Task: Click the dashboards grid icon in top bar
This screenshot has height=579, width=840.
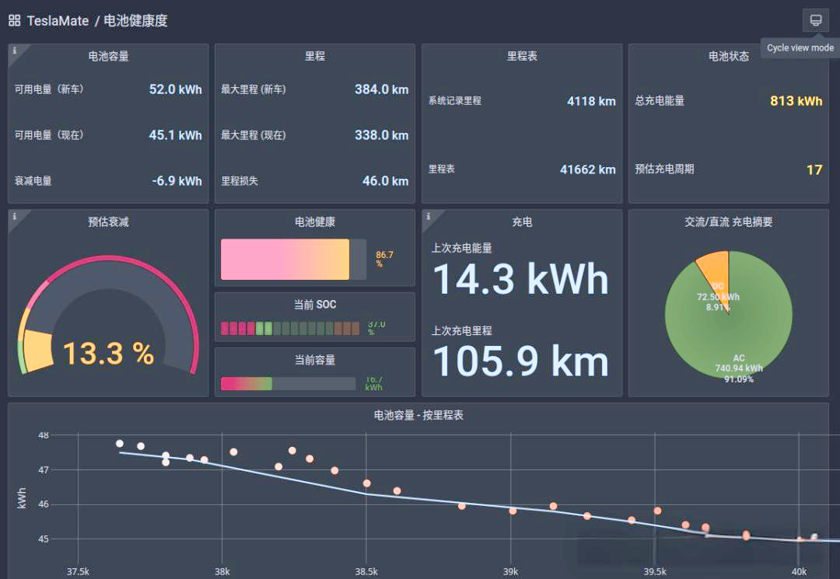Action: 14,20
